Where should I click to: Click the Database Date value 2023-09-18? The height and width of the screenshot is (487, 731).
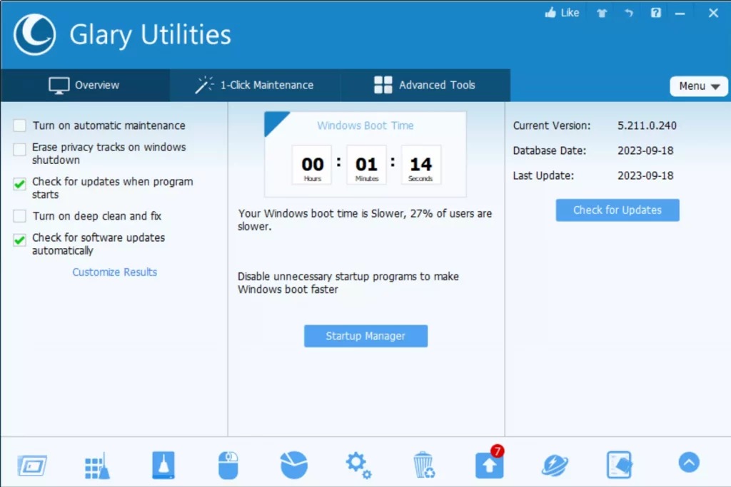tap(645, 151)
